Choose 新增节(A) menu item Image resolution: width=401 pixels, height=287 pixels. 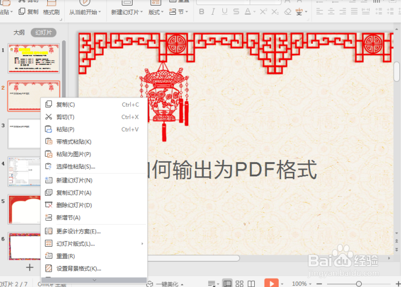(94, 218)
